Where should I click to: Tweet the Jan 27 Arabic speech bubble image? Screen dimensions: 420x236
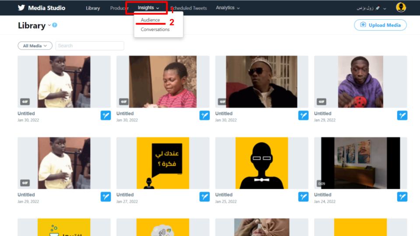pos(204,197)
